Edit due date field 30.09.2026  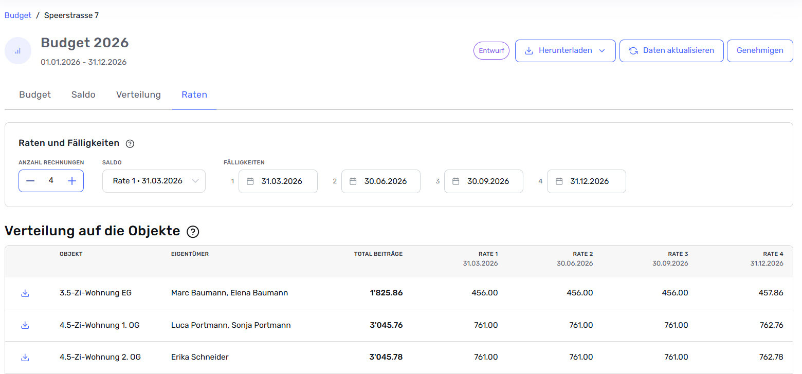(x=484, y=181)
